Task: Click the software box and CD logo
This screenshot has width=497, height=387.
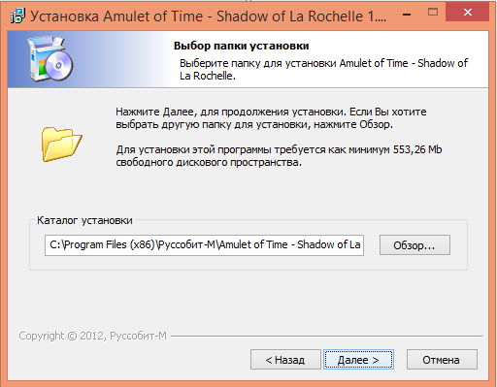Action: tap(50, 59)
